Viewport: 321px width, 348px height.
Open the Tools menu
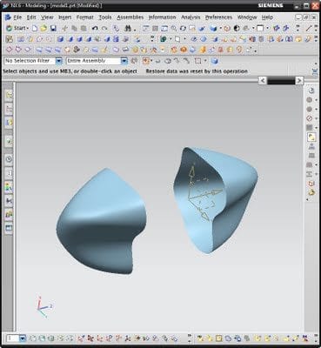coord(105,17)
